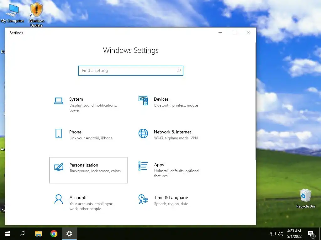The image size is (321, 240).
Task: Click the Settings gear on the taskbar
Action: (69, 234)
